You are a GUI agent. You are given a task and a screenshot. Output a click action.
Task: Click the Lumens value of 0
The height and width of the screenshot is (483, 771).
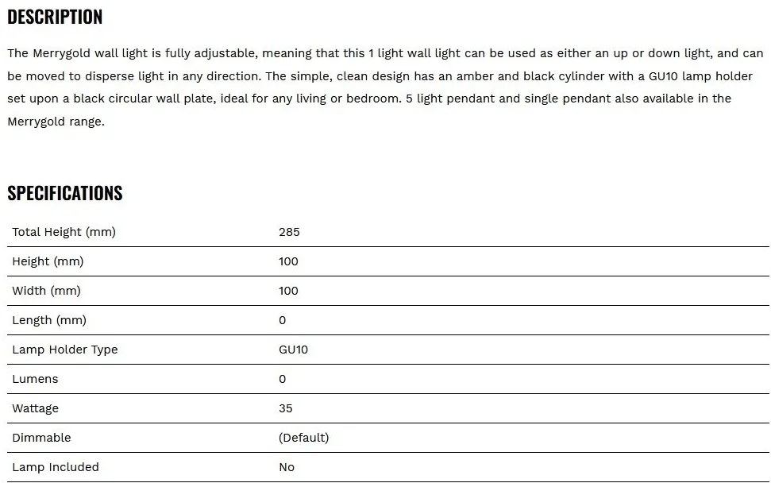tap(282, 379)
